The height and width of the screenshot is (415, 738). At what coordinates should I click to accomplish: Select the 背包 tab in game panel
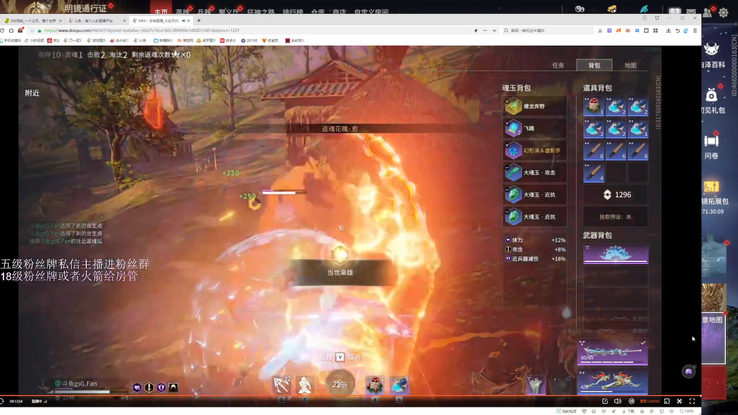594,65
